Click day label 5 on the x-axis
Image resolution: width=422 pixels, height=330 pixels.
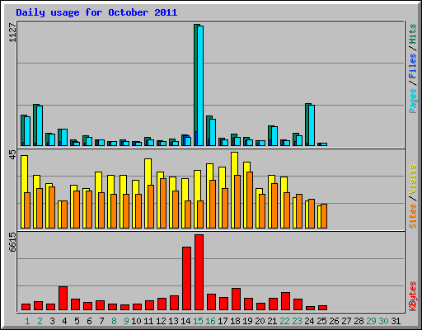77,321
